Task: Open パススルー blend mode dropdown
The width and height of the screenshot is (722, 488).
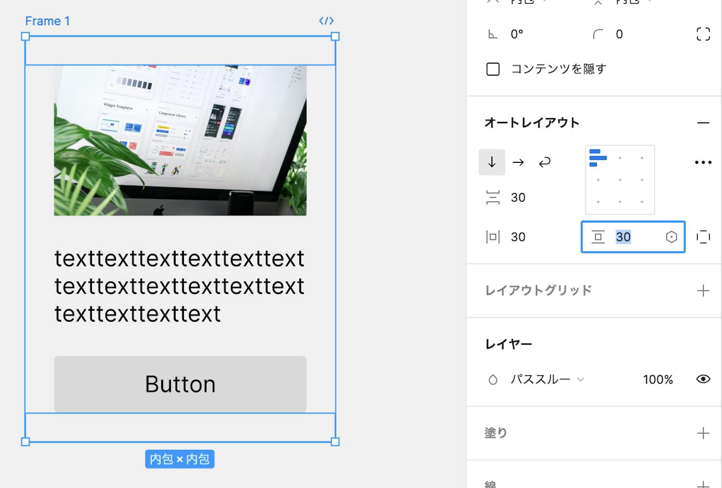Action: coord(547,380)
